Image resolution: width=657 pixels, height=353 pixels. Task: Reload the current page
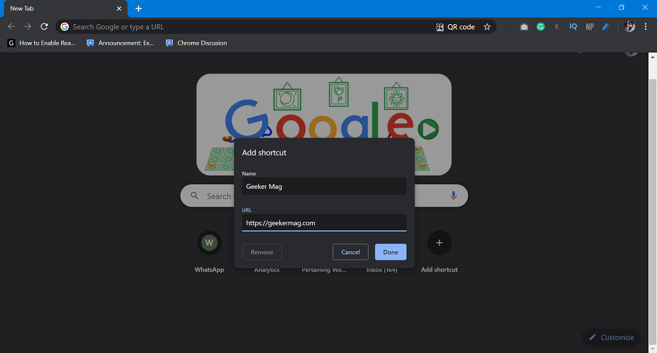[x=44, y=26]
